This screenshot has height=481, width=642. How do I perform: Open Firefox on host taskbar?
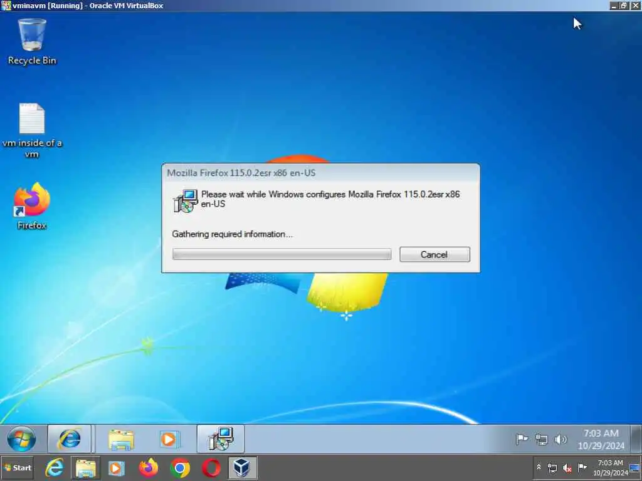(x=148, y=468)
